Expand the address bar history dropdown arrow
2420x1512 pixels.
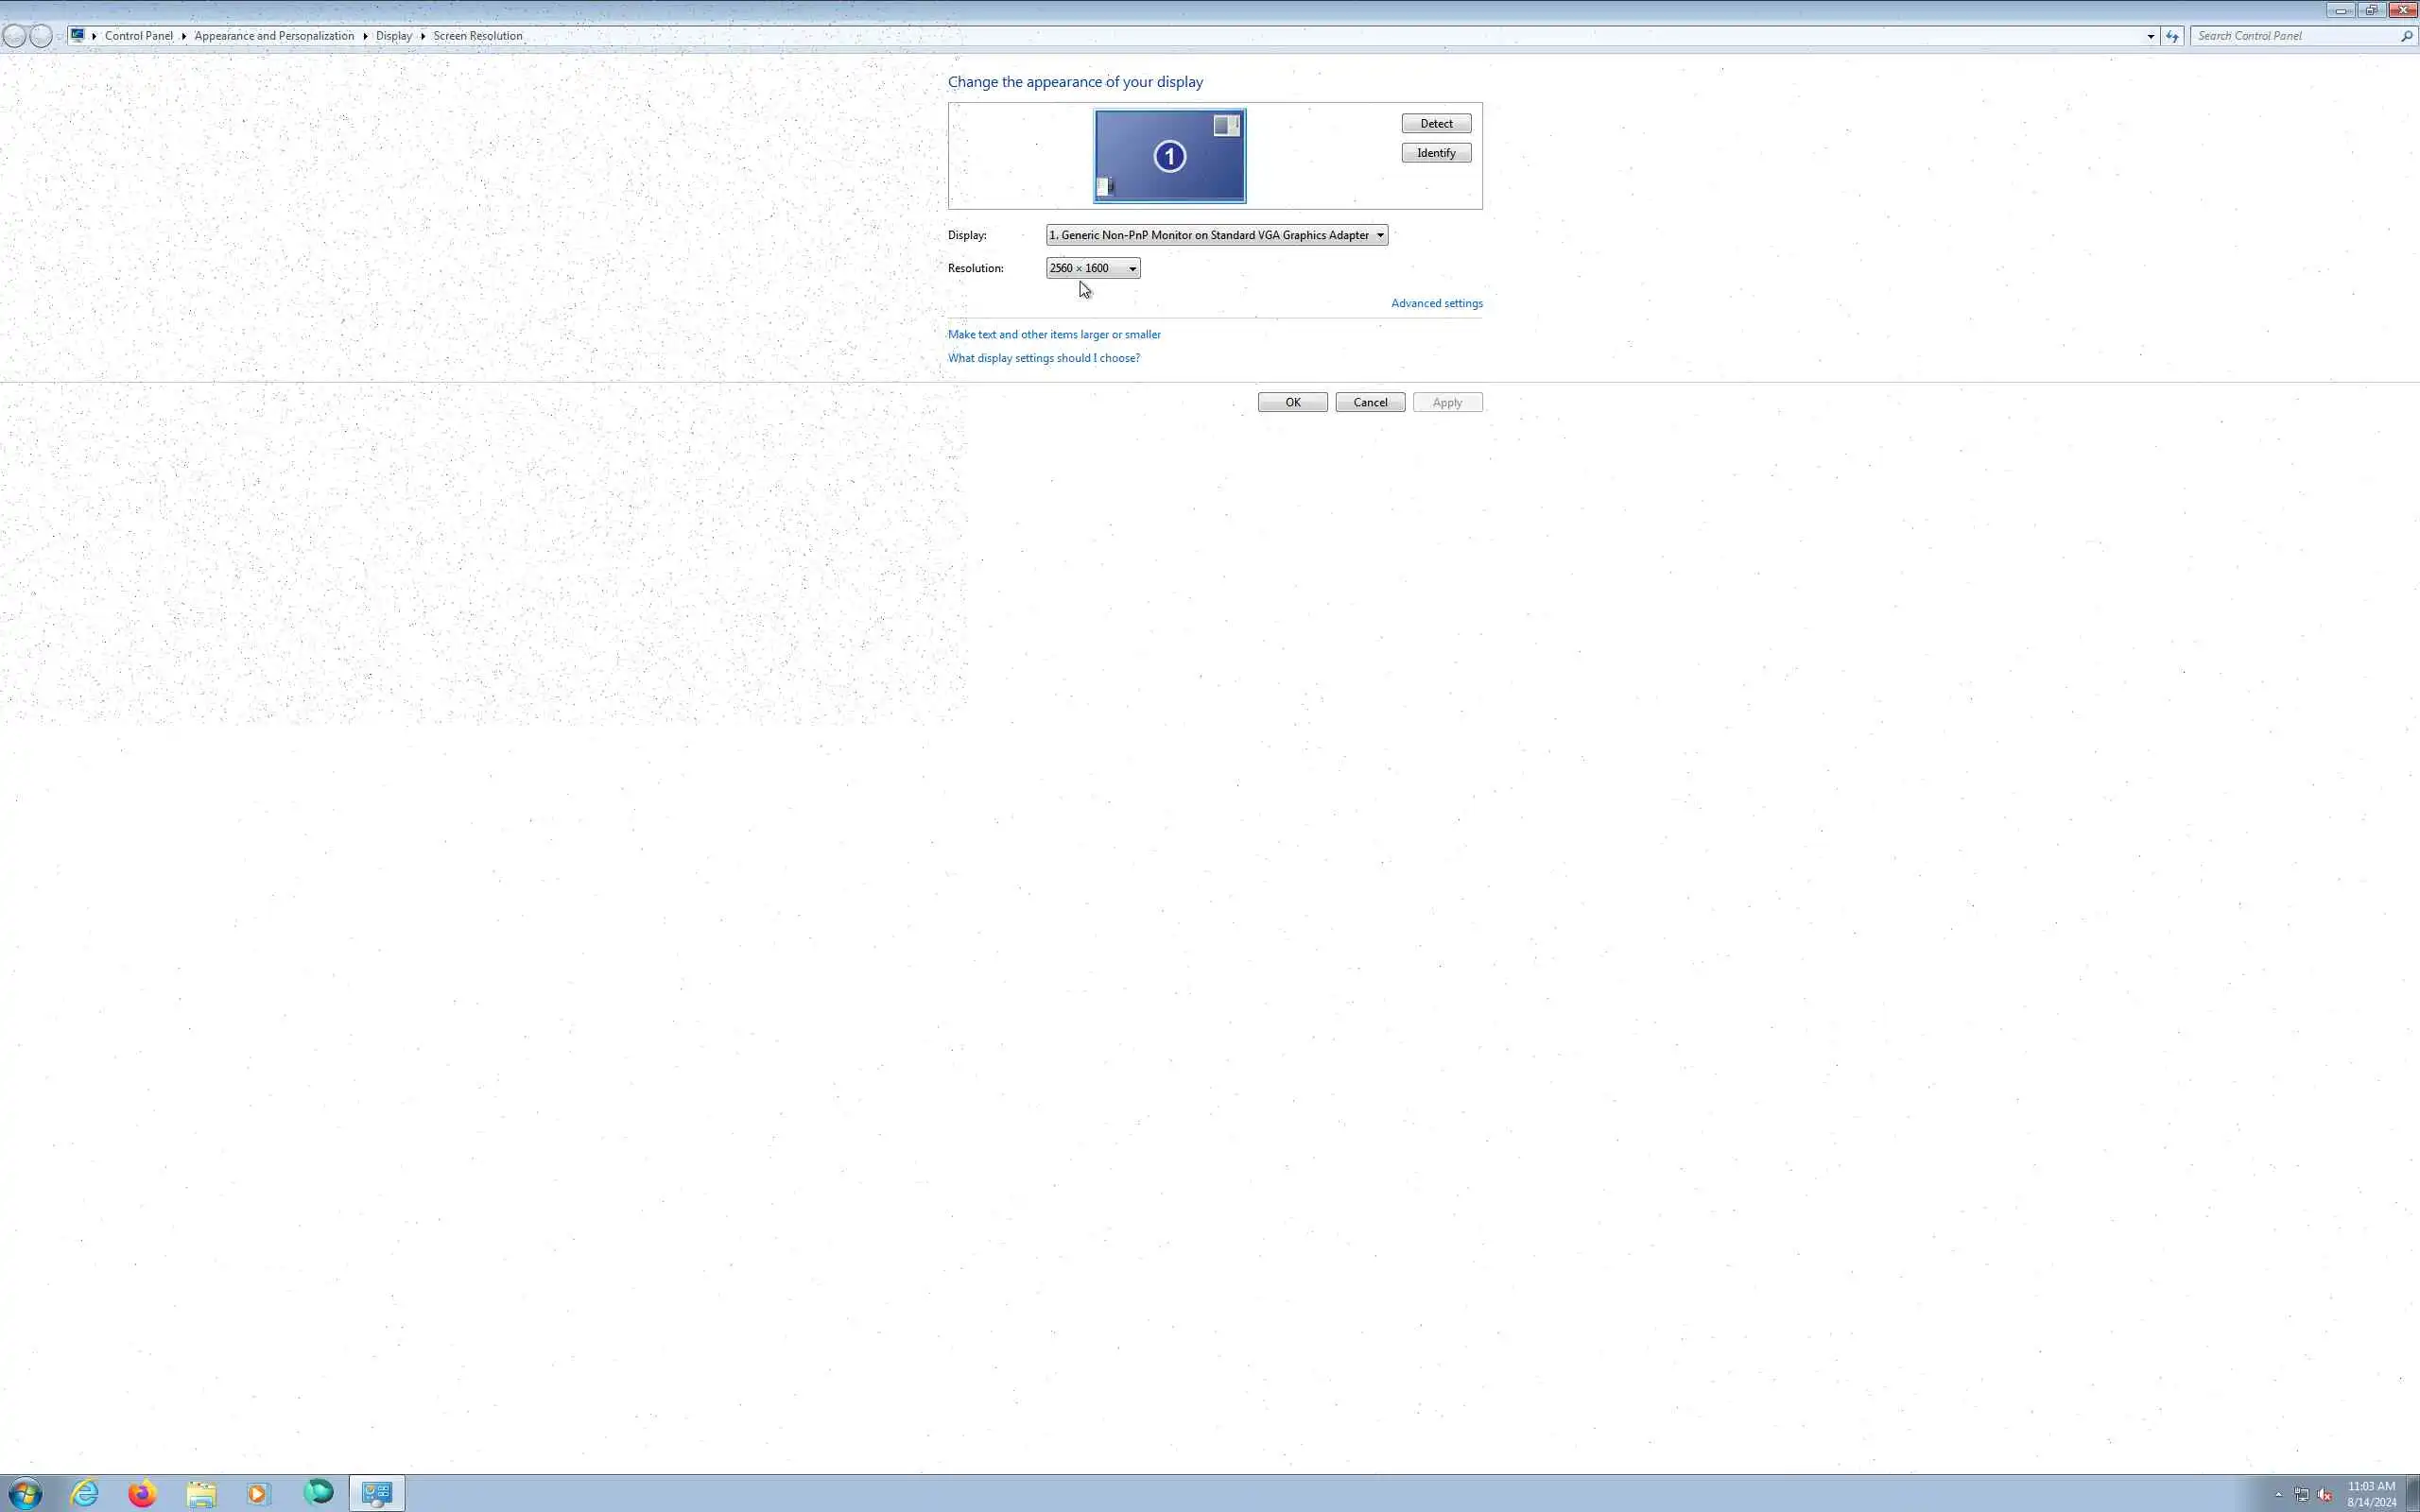[x=2150, y=36]
